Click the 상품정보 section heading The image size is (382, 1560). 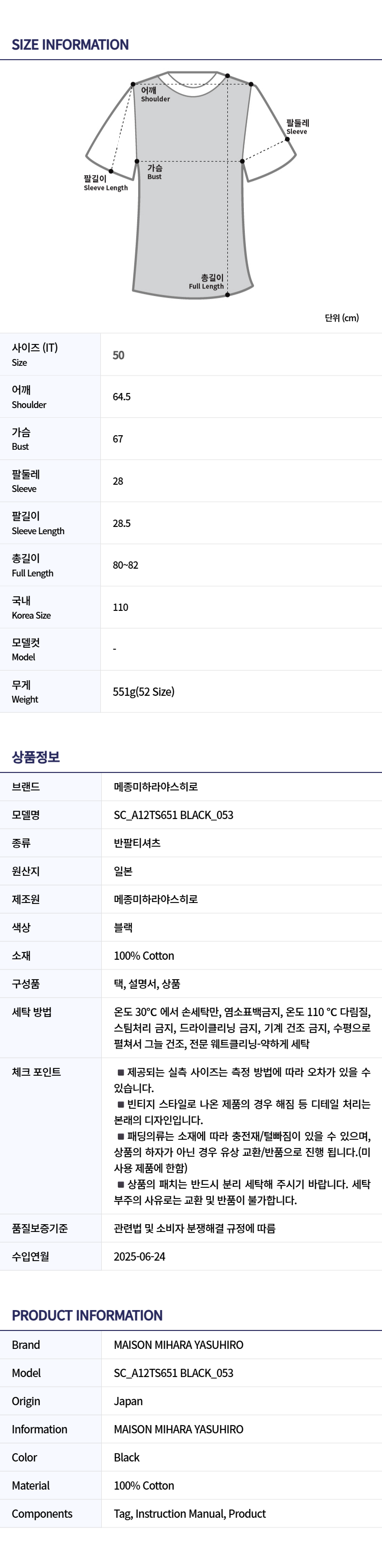[36, 756]
